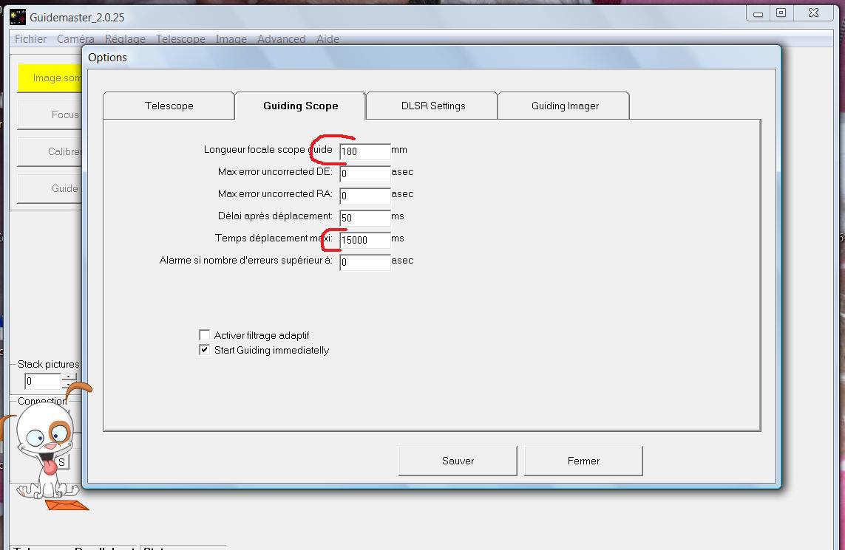Click the Délai après déplacement field
Screen dimensions: 845x550
coord(365,218)
